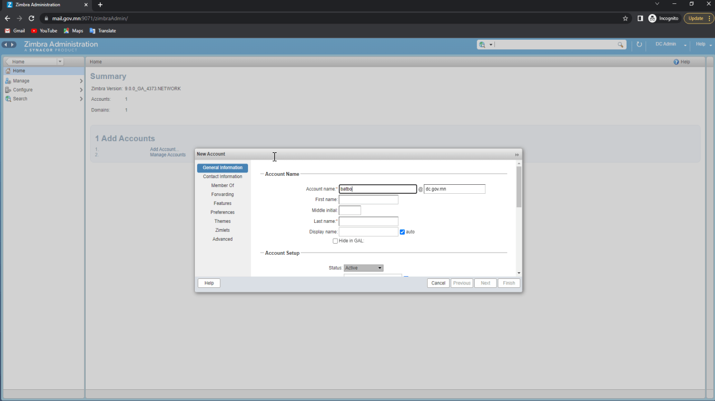The width and height of the screenshot is (715, 401).
Task: Click the browser side panel icon
Action: click(x=640, y=18)
